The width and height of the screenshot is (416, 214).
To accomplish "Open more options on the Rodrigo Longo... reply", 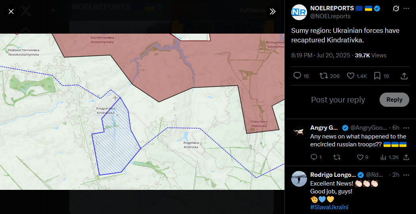I will 406,175.
